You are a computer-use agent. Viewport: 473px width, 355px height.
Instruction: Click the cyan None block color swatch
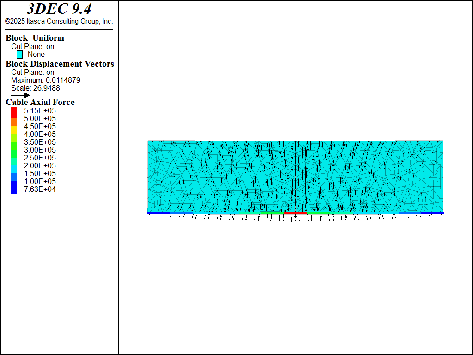coord(19,55)
